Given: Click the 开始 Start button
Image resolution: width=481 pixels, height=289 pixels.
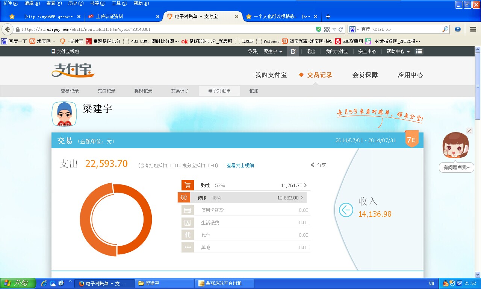Looking at the screenshot, I should (x=18, y=283).
